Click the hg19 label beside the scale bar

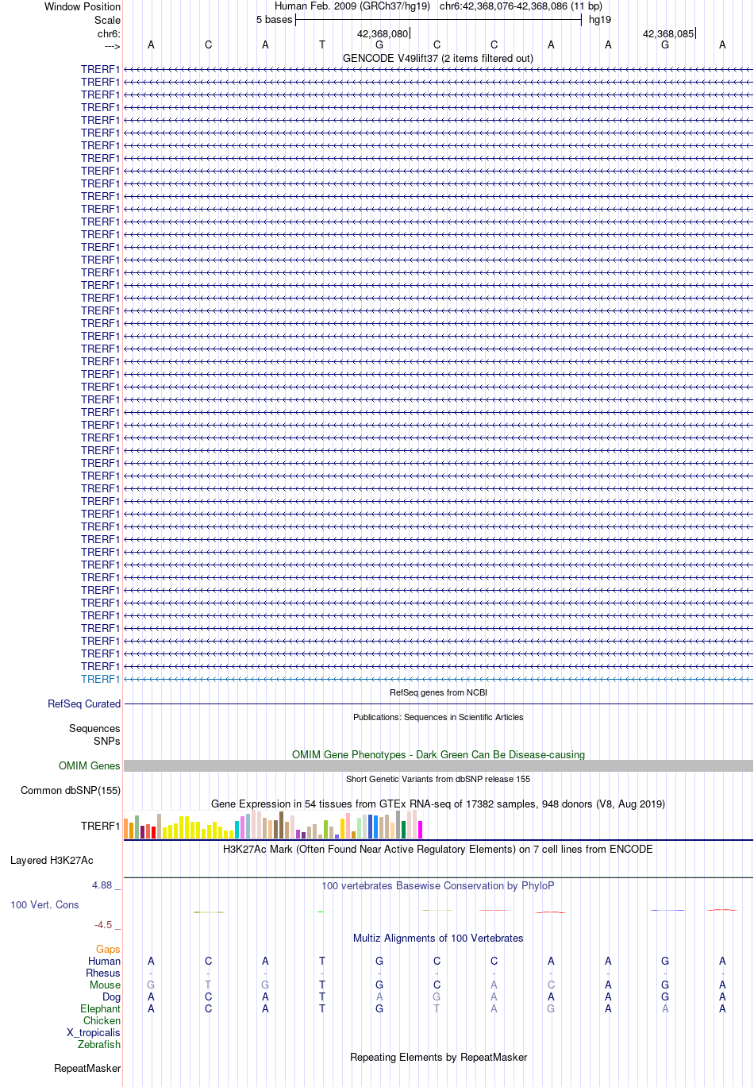point(600,20)
